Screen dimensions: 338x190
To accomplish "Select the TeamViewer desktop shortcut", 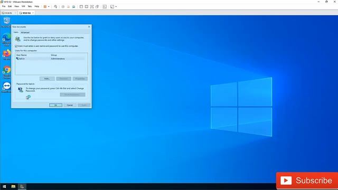I will coord(6,87).
